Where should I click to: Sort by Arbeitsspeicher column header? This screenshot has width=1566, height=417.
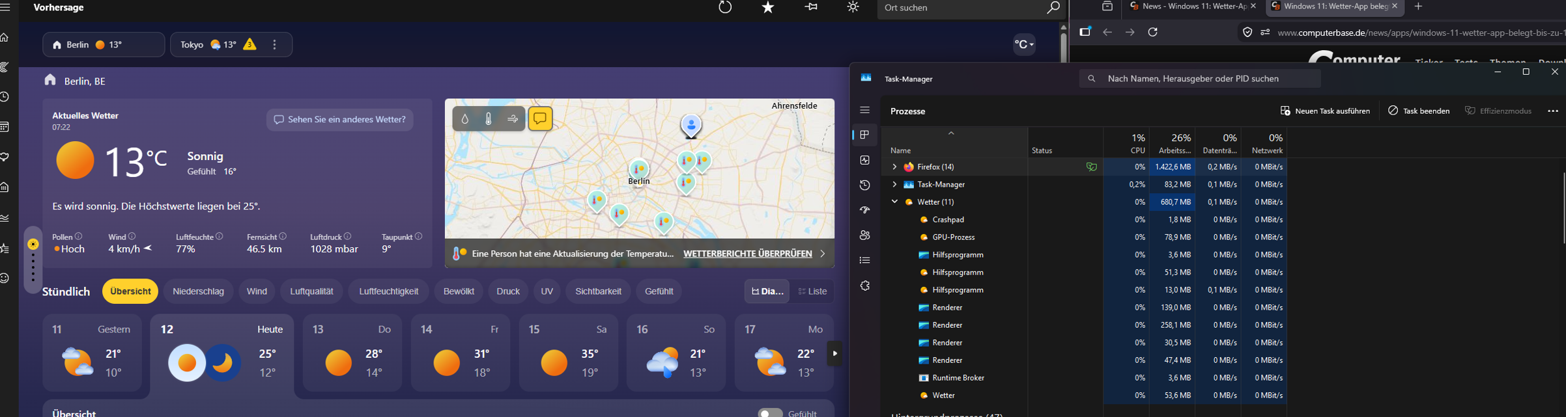[x=1173, y=143]
